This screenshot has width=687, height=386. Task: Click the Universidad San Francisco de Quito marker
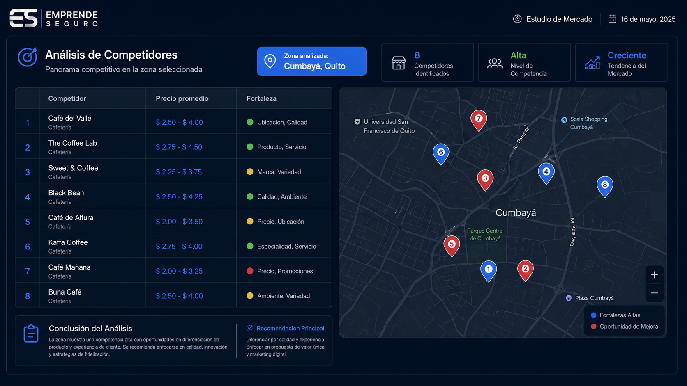pos(357,121)
